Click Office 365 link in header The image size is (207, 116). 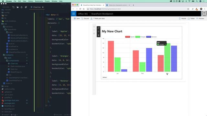tap(83, 14)
